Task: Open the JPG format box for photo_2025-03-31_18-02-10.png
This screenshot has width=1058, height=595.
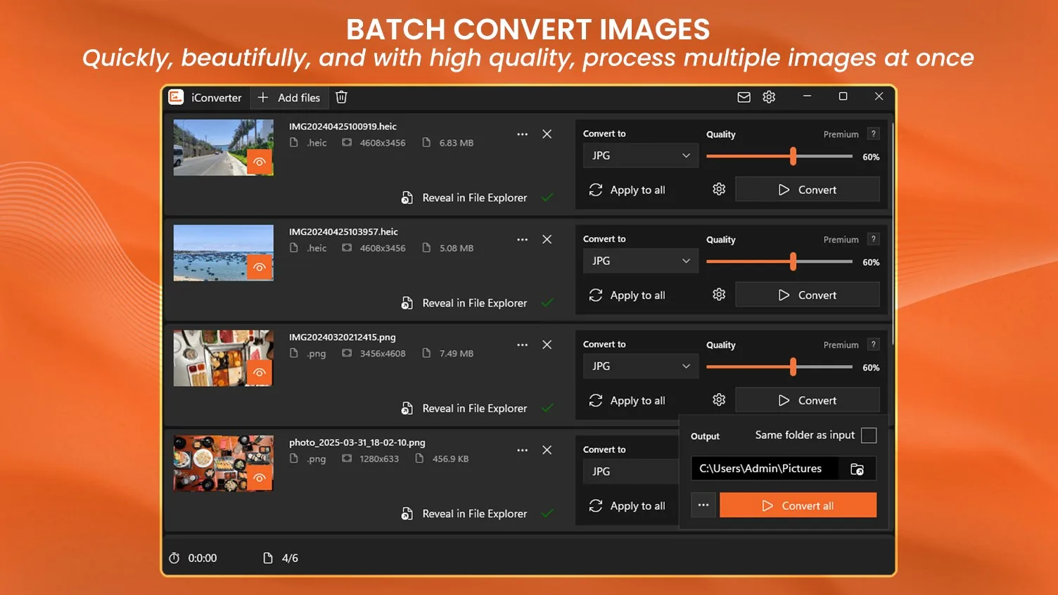Action: coord(630,472)
